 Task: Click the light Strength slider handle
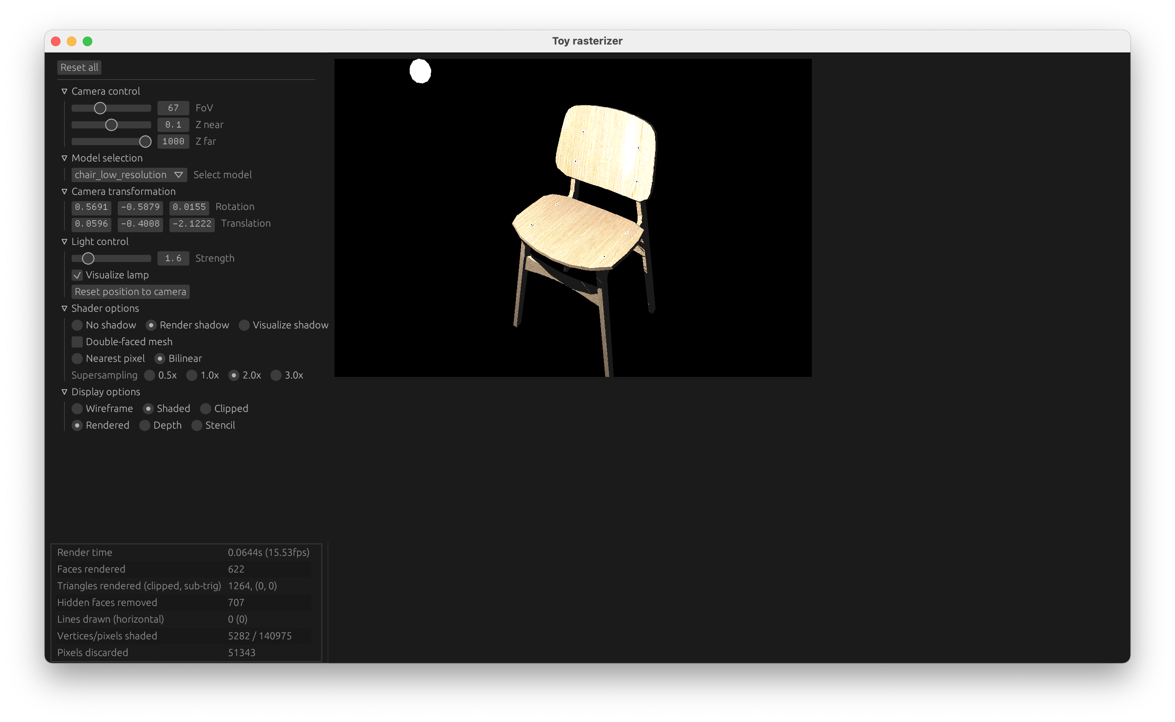pos(88,259)
